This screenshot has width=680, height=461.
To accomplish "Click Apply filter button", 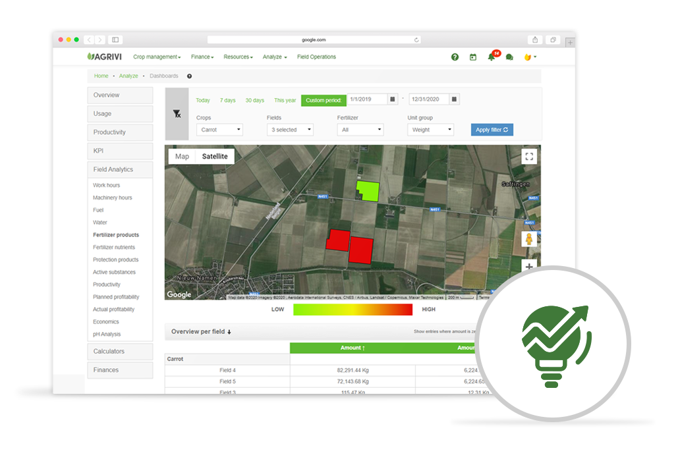I will [x=492, y=130].
